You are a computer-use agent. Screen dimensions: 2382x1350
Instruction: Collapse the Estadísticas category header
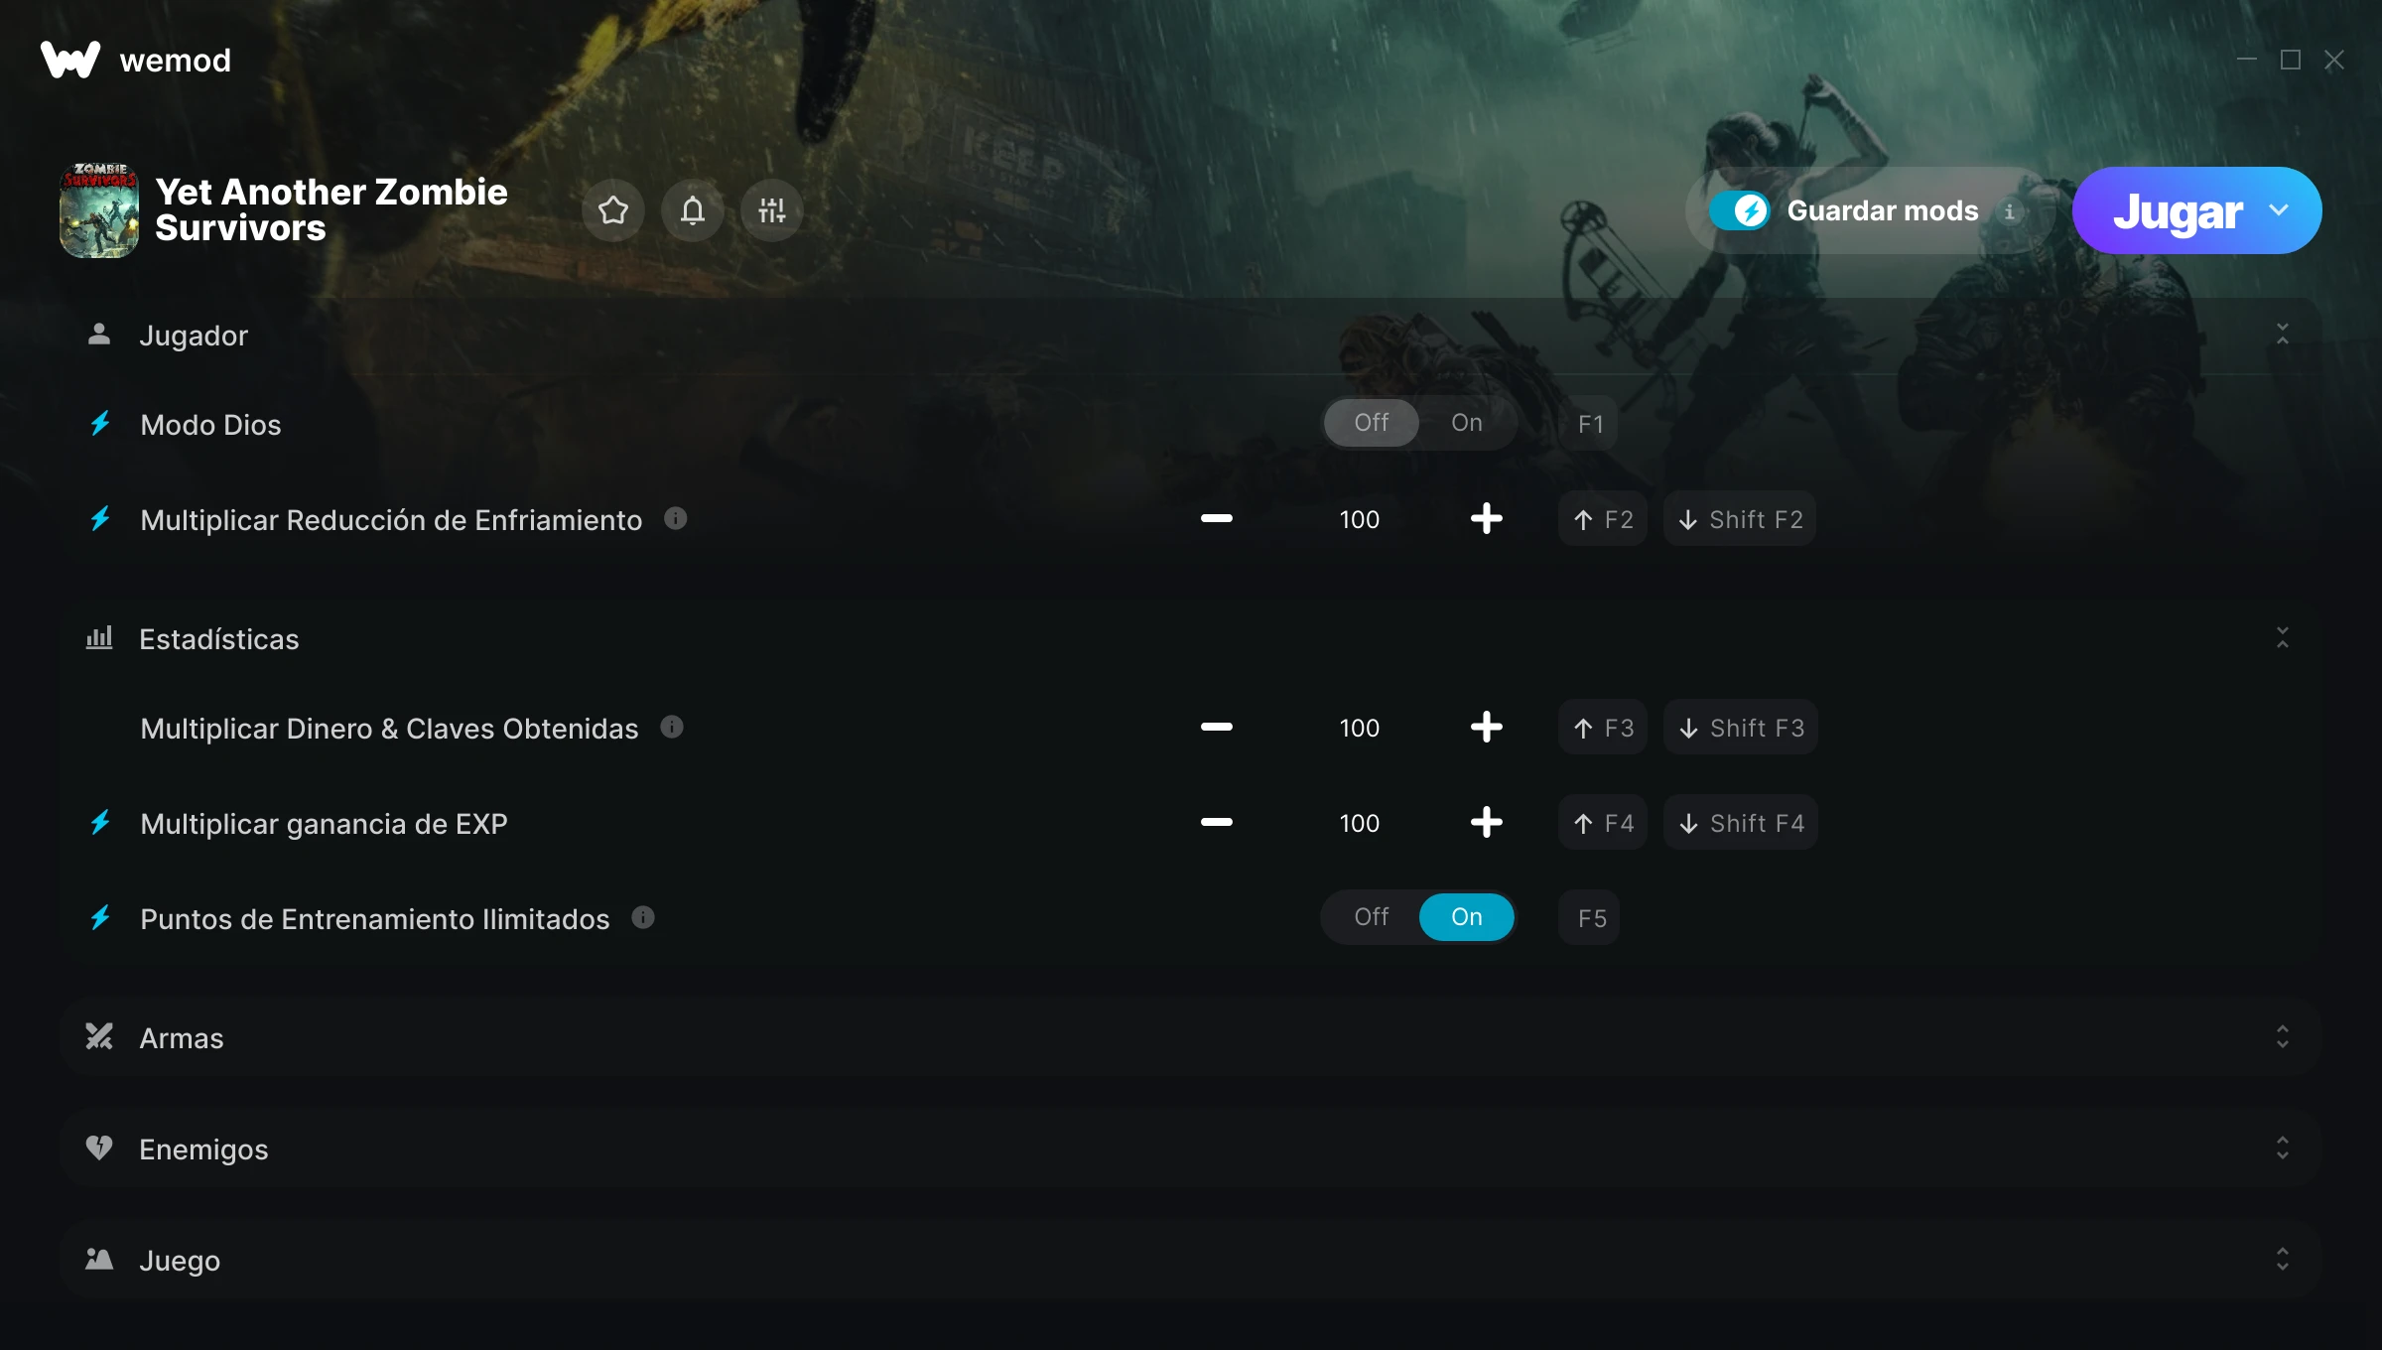point(1191,638)
